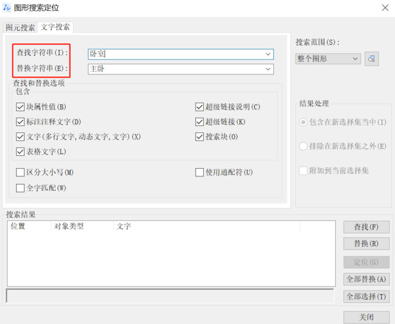Click the 查找(F) button
The height and width of the screenshot is (324, 395).
366,227
